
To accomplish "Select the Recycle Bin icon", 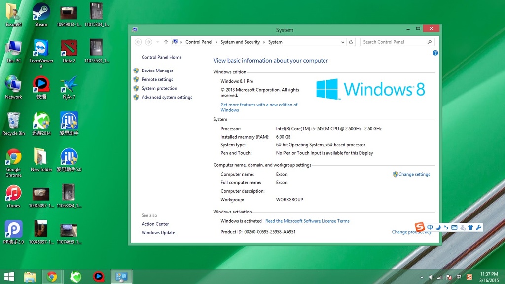I will (13, 123).
